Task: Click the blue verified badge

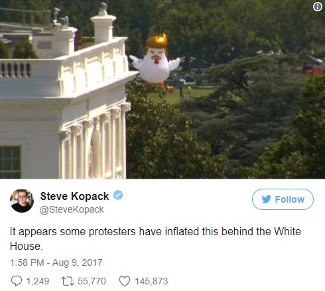Action: [x=118, y=195]
